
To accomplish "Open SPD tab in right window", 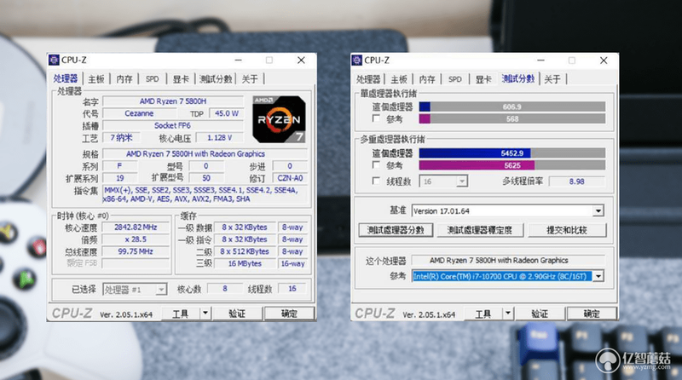I will click(455, 79).
